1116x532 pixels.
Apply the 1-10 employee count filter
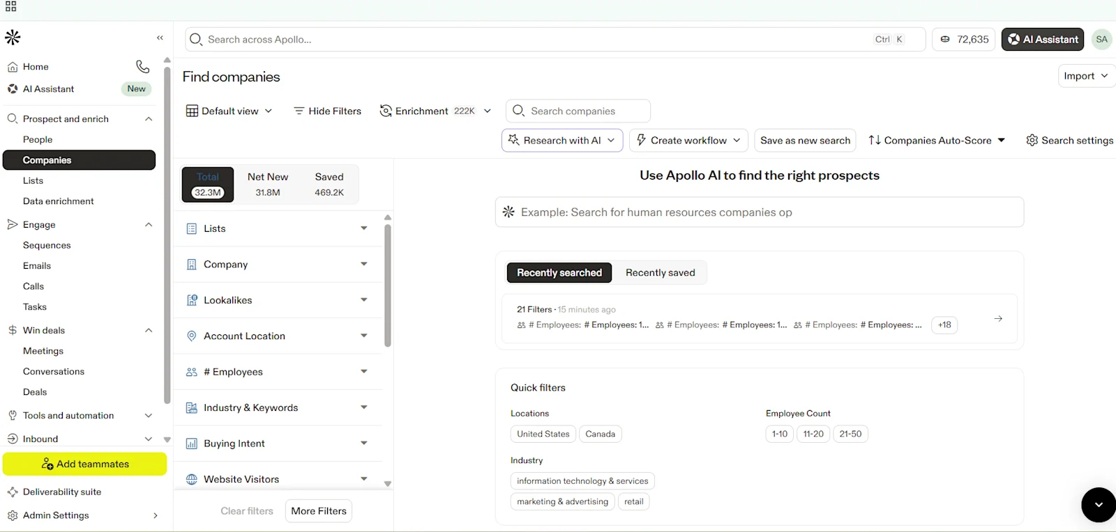pos(780,435)
